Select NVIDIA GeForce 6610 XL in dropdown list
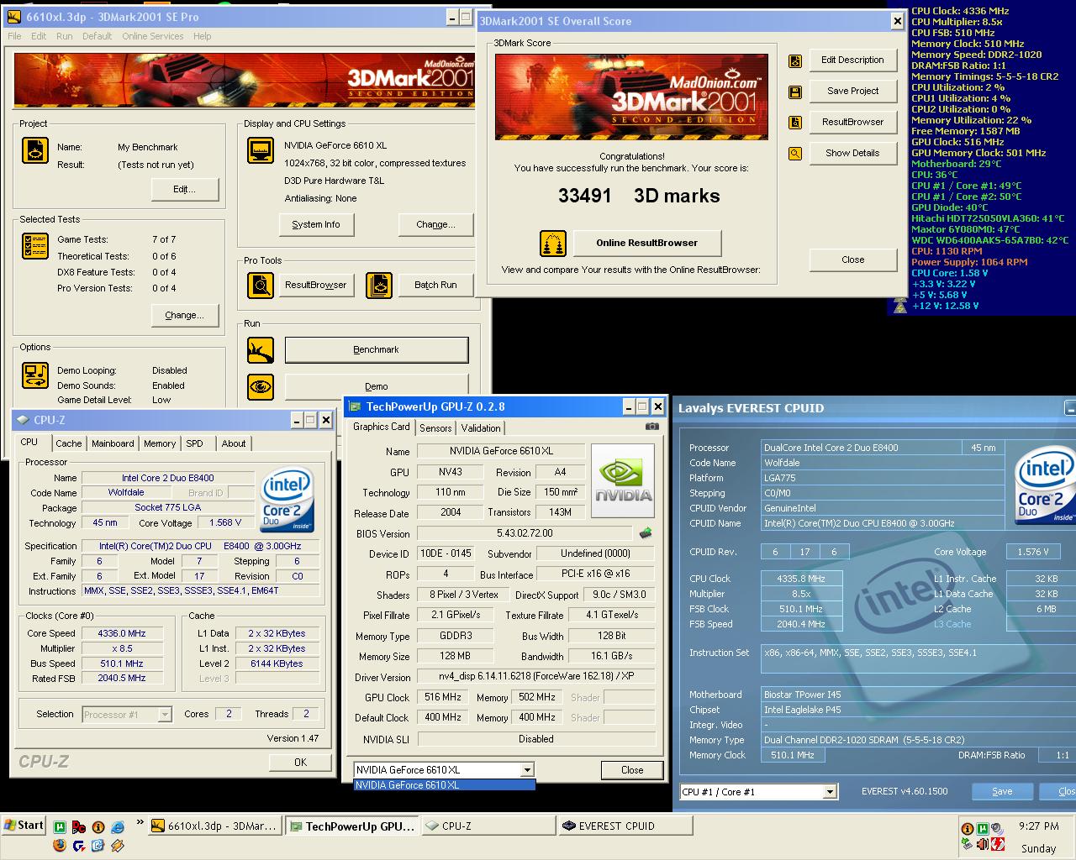 pyautogui.click(x=444, y=785)
